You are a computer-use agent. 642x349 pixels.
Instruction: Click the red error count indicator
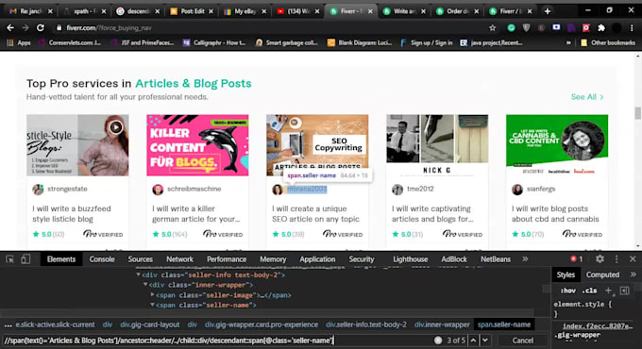[x=576, y=259]
